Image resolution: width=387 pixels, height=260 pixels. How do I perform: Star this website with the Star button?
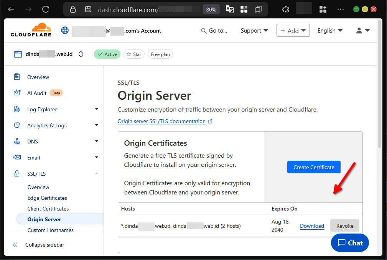point(134,54)
